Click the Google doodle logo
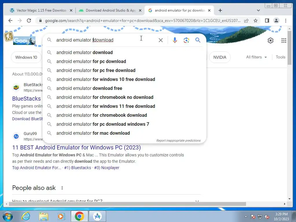296x222 pixels. pos(24,40)
